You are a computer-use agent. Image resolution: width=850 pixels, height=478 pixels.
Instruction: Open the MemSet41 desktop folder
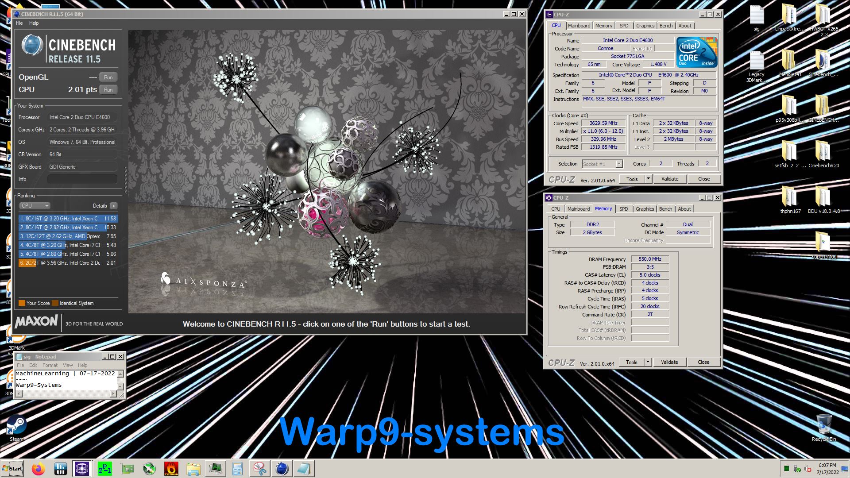(790, 64)
